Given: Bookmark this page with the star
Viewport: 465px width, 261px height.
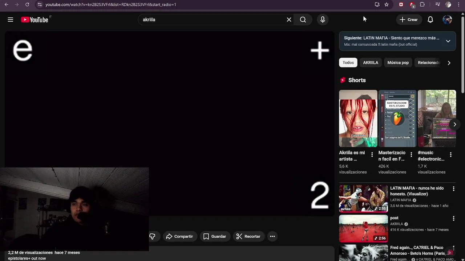Looking at the screenshot, I should tap(387, 4).
